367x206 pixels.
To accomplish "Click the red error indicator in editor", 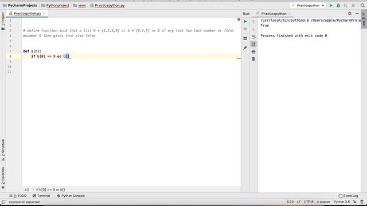I will [239, 19].
